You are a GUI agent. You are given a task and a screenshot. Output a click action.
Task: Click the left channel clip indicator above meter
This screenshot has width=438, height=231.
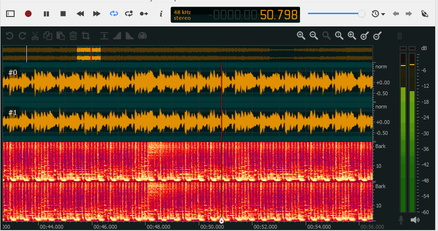(x=403, y=49)
